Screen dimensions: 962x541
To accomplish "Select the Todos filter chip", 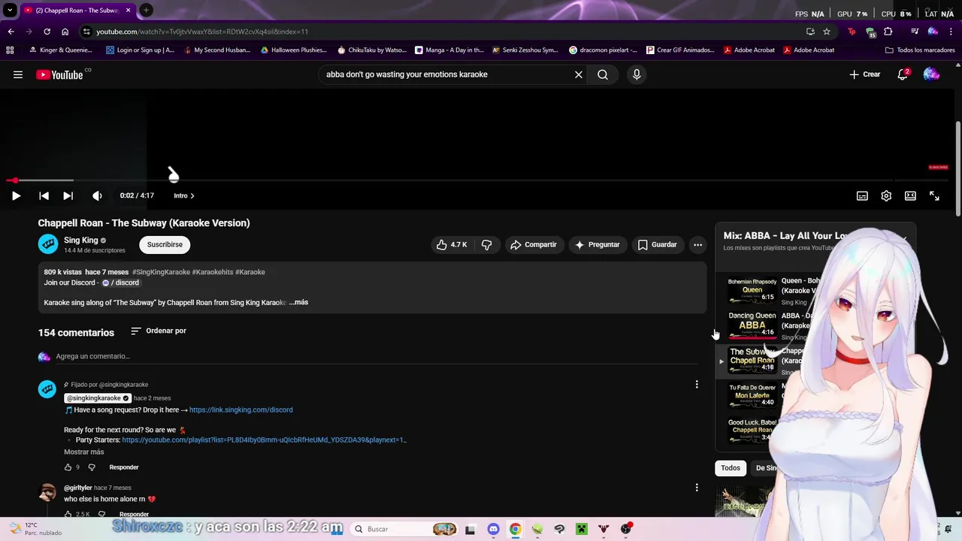I will click(x=731, y=468).
